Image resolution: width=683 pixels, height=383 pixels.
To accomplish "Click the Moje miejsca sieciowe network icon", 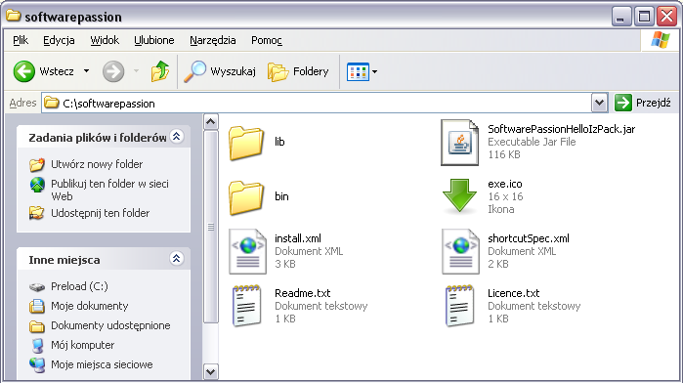I will (x=37, y=365).
